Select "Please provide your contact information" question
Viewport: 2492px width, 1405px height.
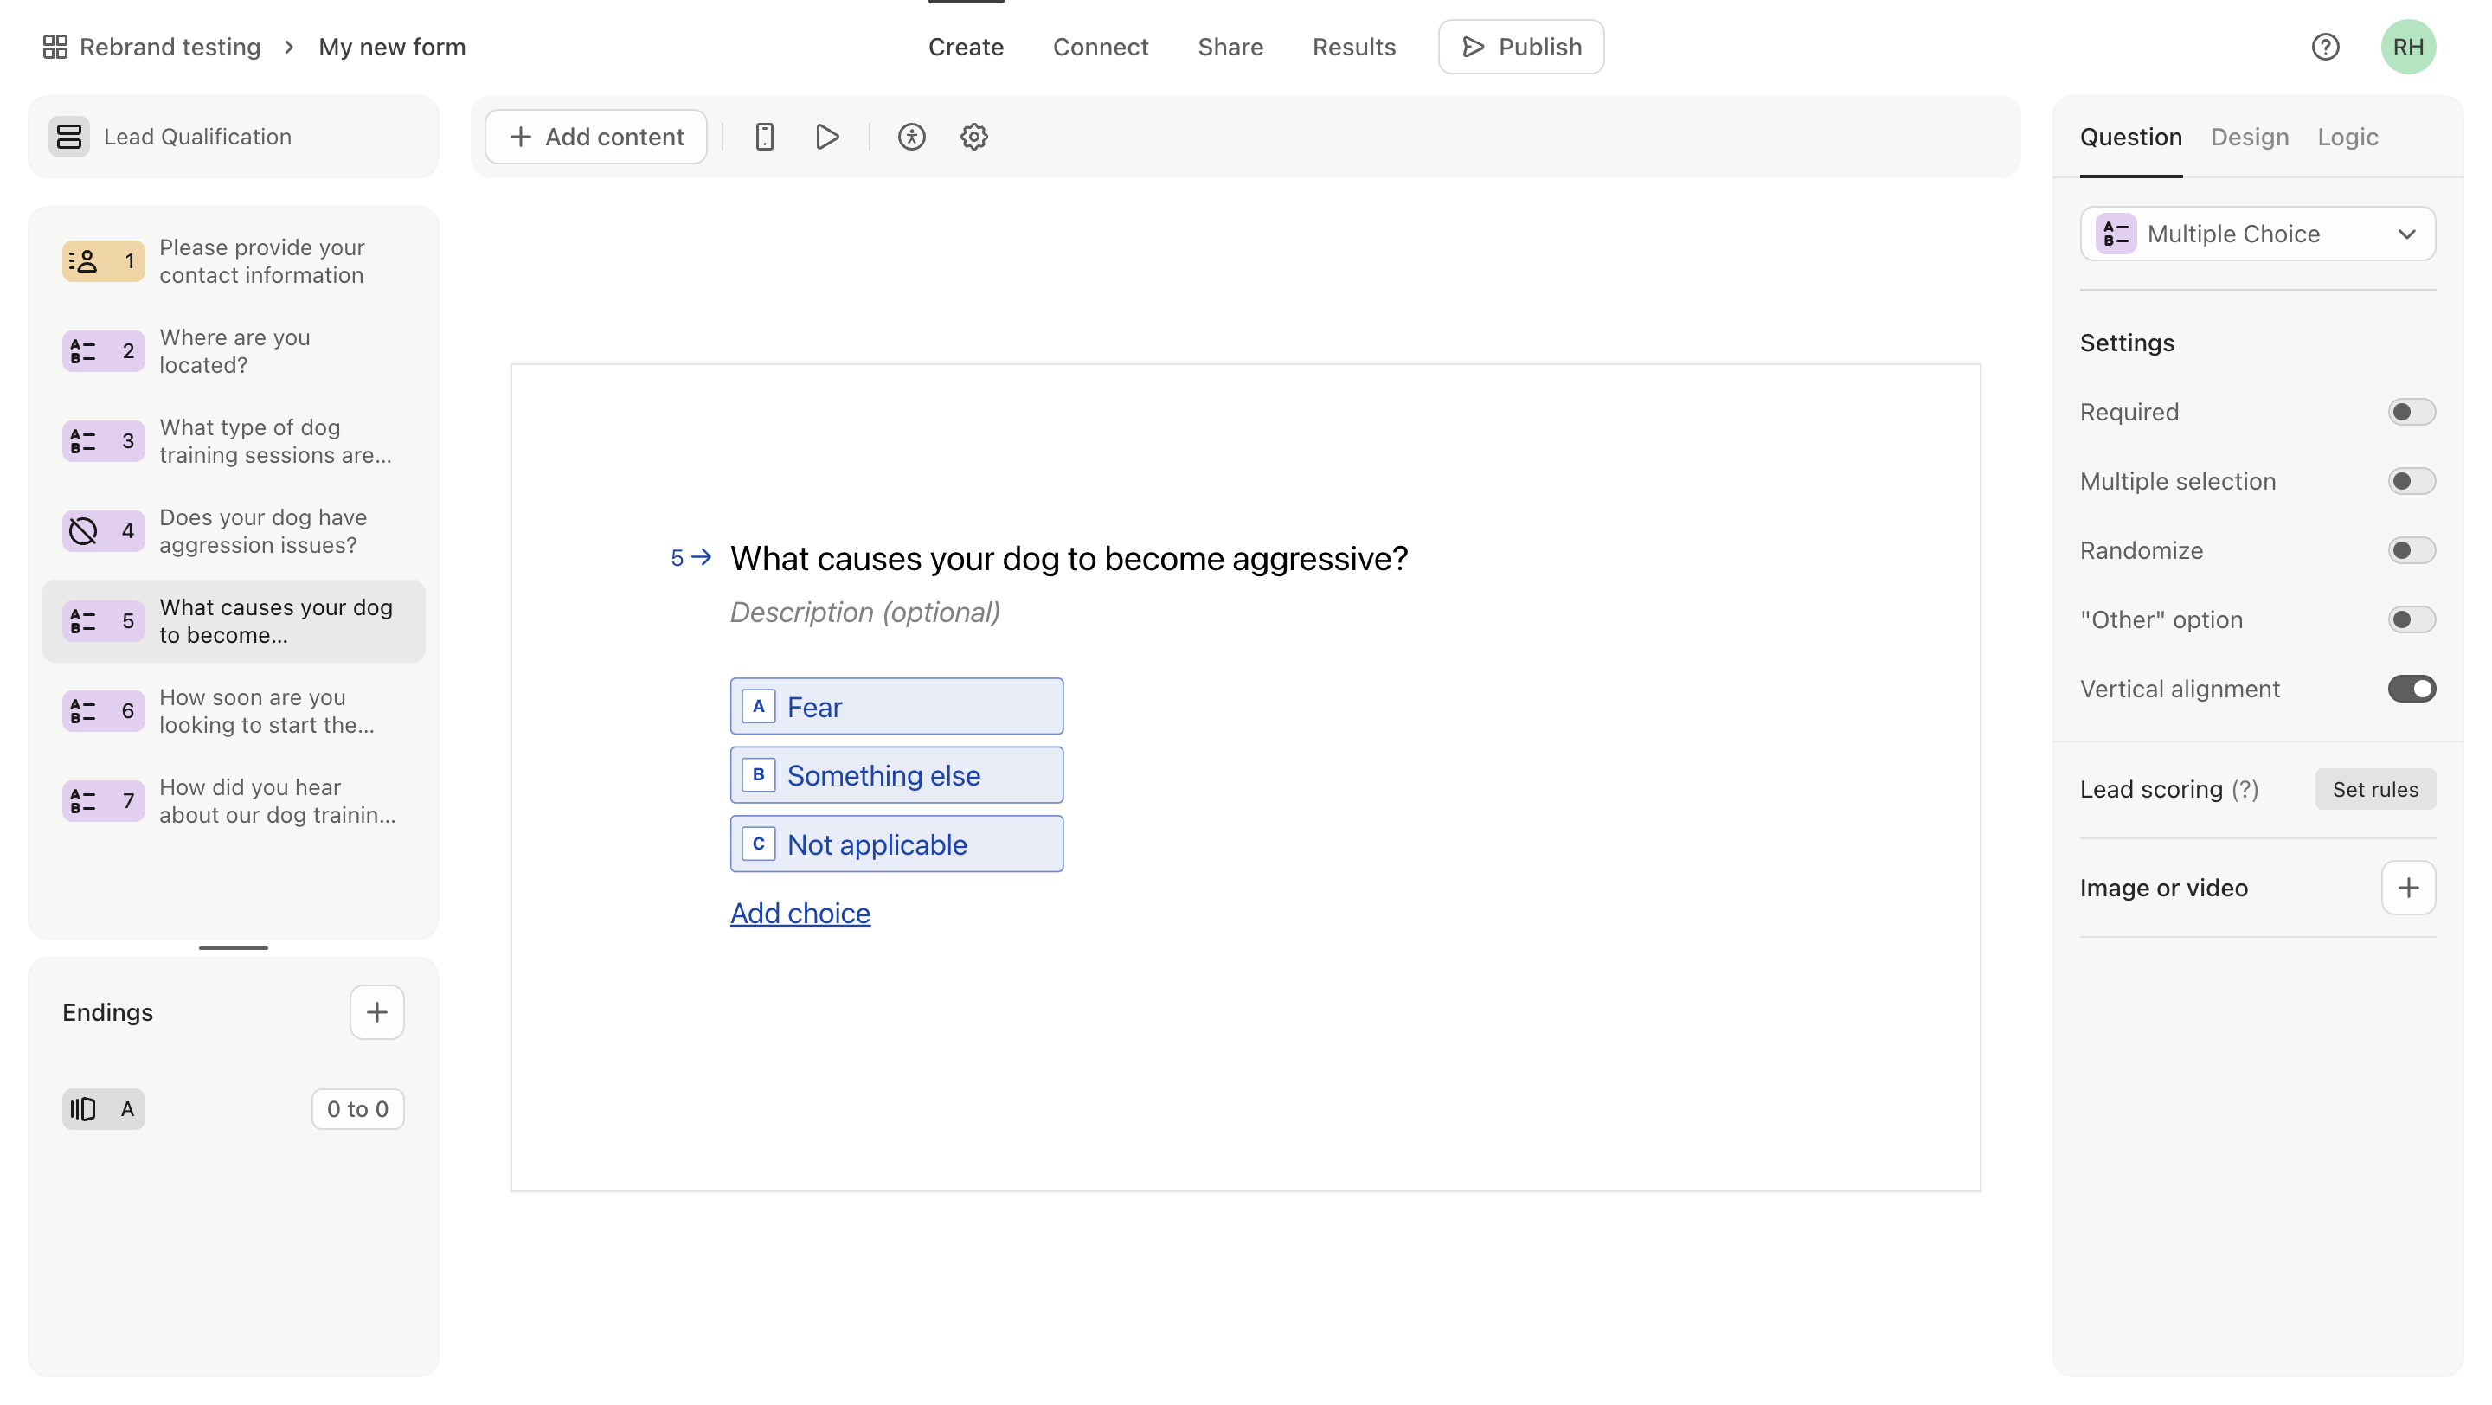233,261
